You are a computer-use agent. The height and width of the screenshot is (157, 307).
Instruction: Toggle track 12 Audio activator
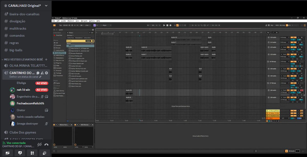[x=294, y=47]
